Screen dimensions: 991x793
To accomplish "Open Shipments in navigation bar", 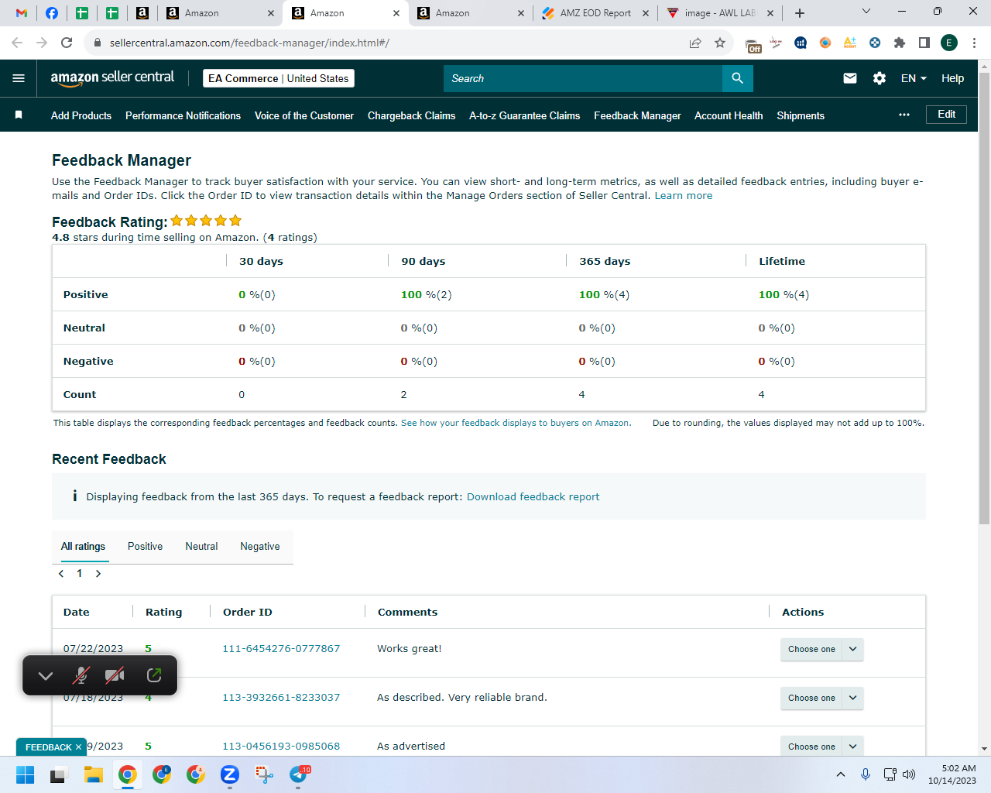I will [801, 115].
